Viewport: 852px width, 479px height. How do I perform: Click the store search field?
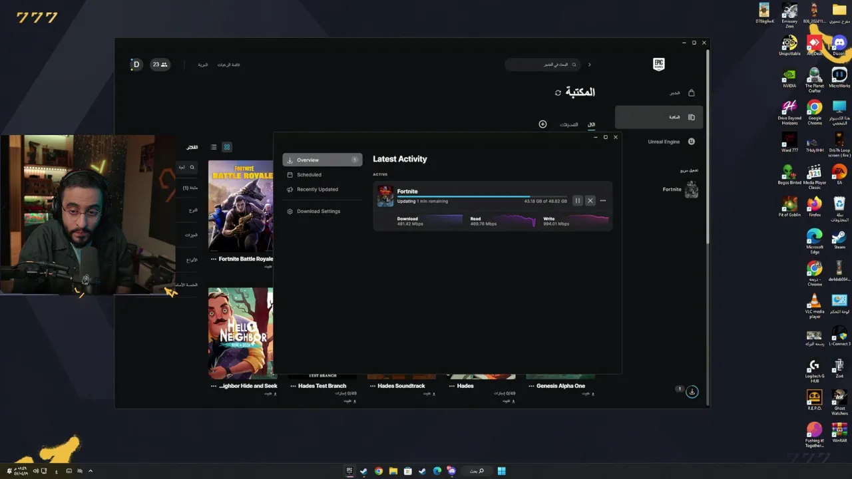[542, 65]
